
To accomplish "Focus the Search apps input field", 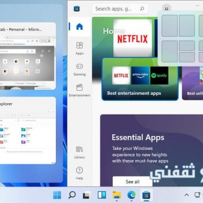I will (x=120, y=8).
